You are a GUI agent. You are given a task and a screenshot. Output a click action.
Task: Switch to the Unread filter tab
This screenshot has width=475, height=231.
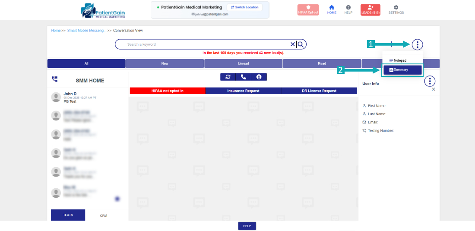click(x=243, y=63)
